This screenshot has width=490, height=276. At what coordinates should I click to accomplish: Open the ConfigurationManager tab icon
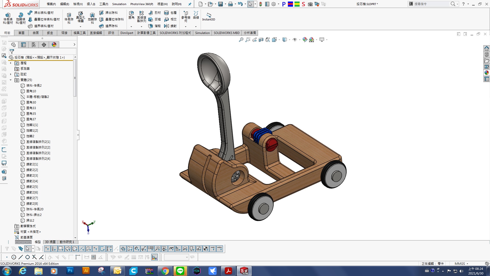pos(34,45)
